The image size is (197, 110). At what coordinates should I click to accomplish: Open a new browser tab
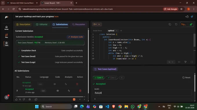[76, 3]
